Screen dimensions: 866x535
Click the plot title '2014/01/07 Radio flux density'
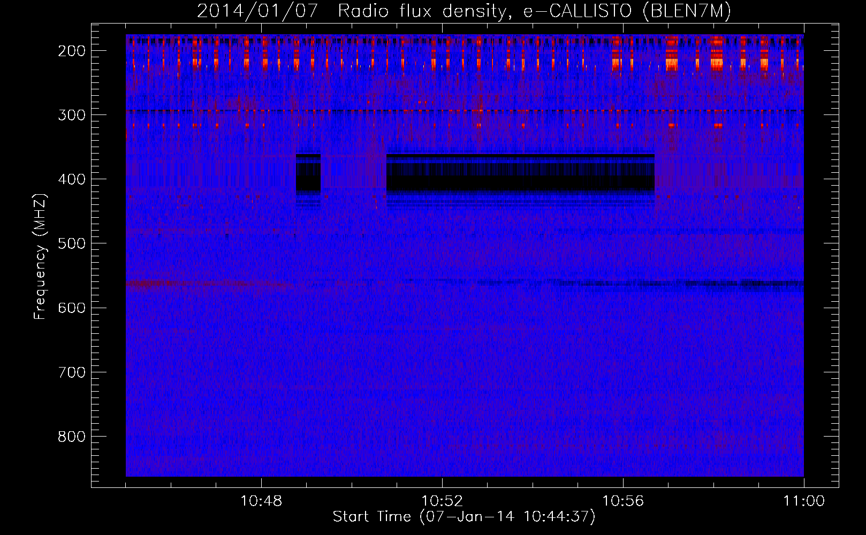pyautogui.click(x=352, y=11)
